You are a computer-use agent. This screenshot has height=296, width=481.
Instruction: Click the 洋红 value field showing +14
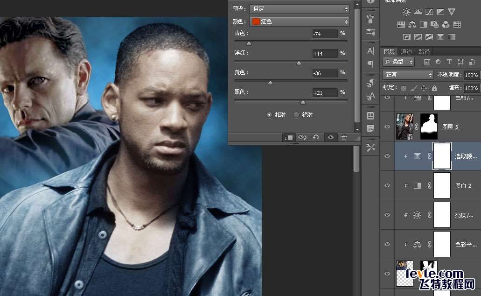pyautogui.click(x=325, y=54)
